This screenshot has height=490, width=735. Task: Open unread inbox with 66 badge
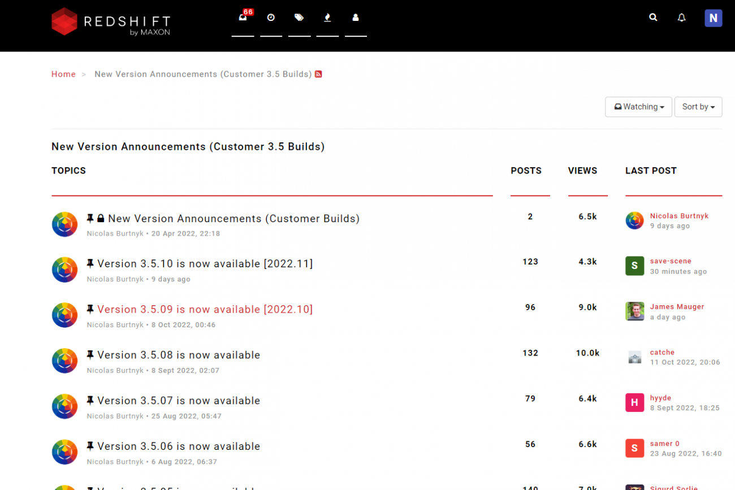pyautogui.click(x=243, y=18)
